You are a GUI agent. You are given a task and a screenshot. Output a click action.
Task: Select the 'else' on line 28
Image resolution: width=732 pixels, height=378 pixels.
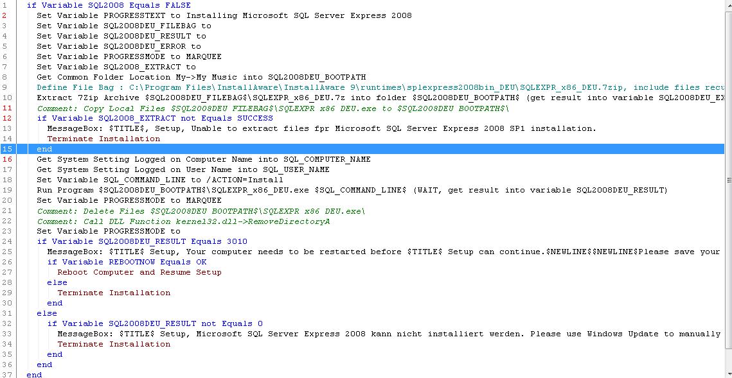tap(57, 282)
